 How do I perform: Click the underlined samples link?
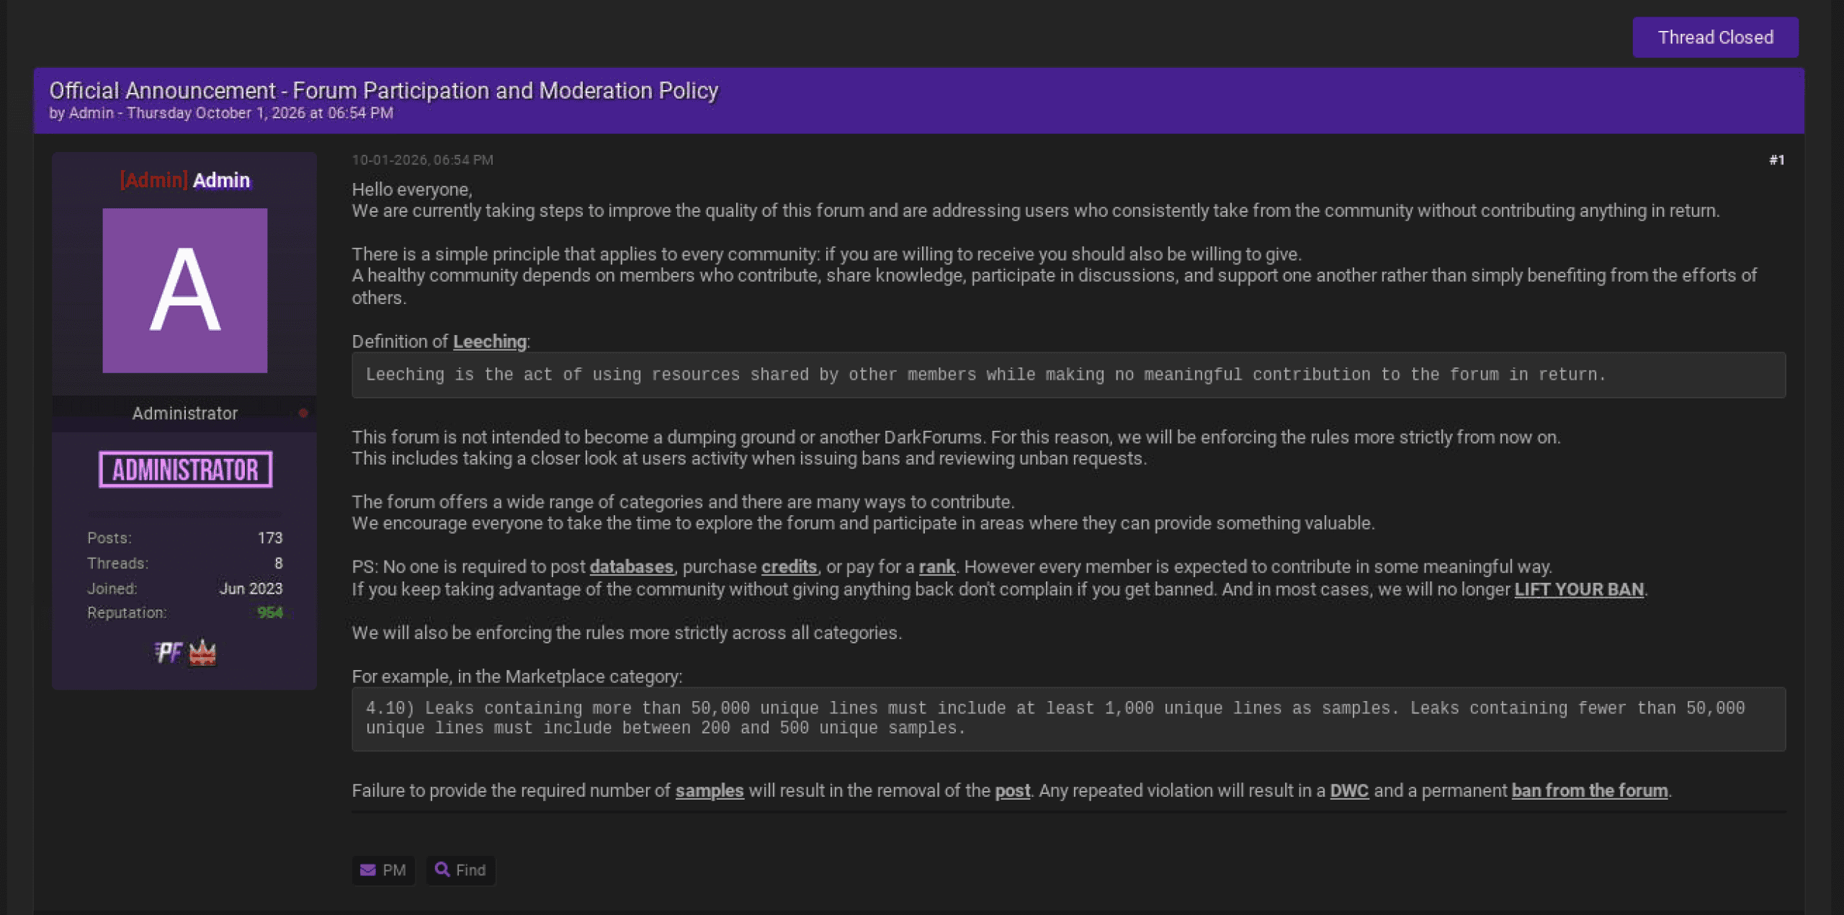tap(710, 790)
